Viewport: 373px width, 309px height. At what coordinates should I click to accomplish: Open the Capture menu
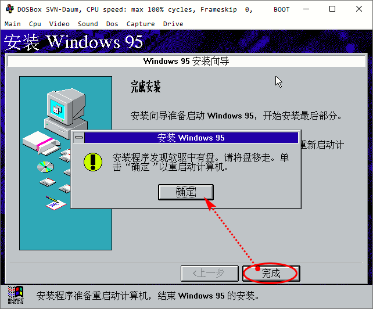[x=141, y=24]
